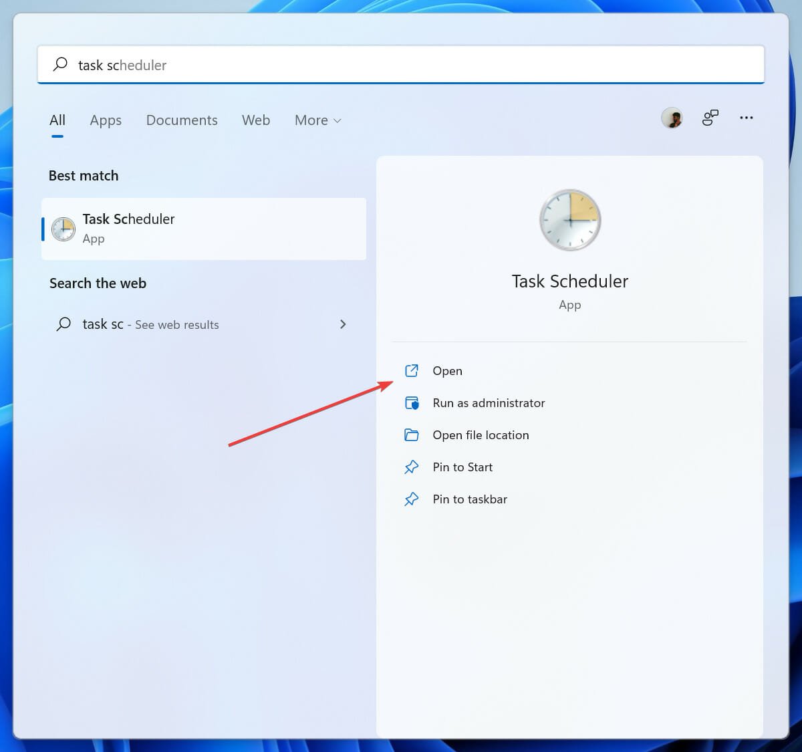The image size is (802, 752).
Task: Click the large Task Scheduler clock icon
Action: coord(570,220)
